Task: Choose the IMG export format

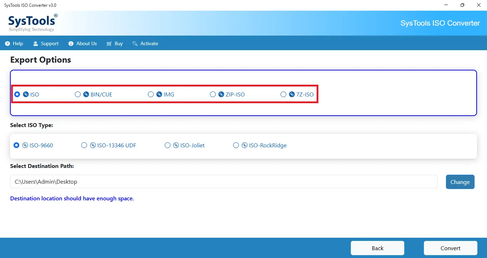Action: pyautogui.click(x=151, y=94)
